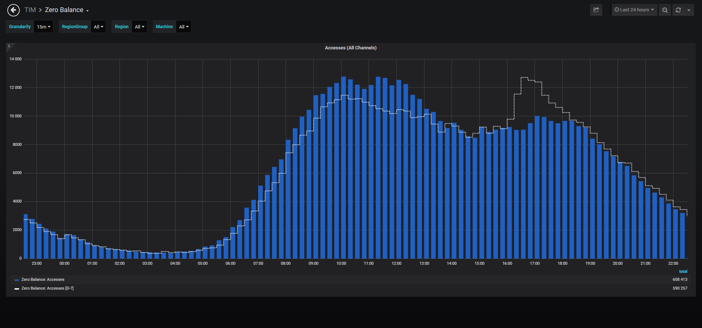Open the refresh interval dropdown caret
This screenshot has height=328, width=702.
689,10
